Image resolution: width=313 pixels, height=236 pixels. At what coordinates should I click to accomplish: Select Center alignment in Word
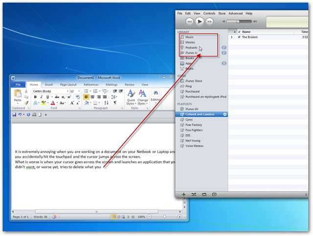[x=92, y=97]
